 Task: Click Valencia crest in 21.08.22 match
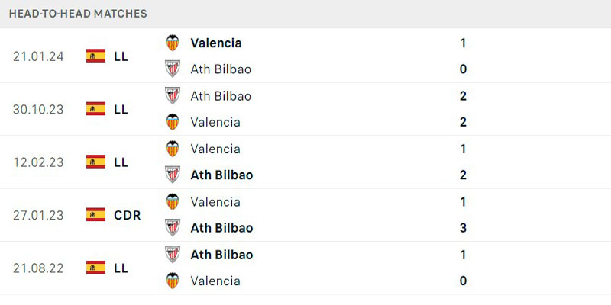[x=173, y=281]
